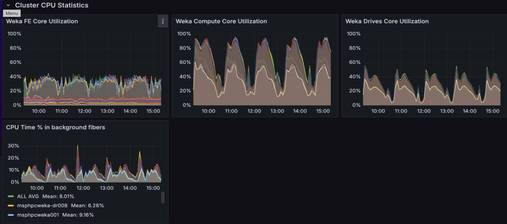This screenshot has width=507, height=224.
Task: Click the Weka Compute graph at 12:00
Action: click(254, 82)
